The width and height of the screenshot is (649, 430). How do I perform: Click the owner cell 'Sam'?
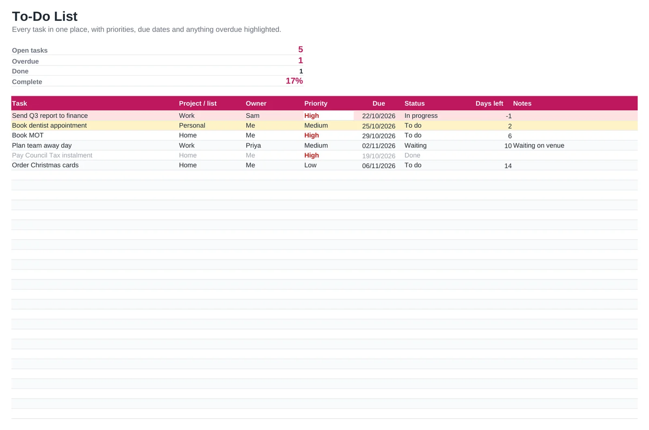tap(252, 116)
